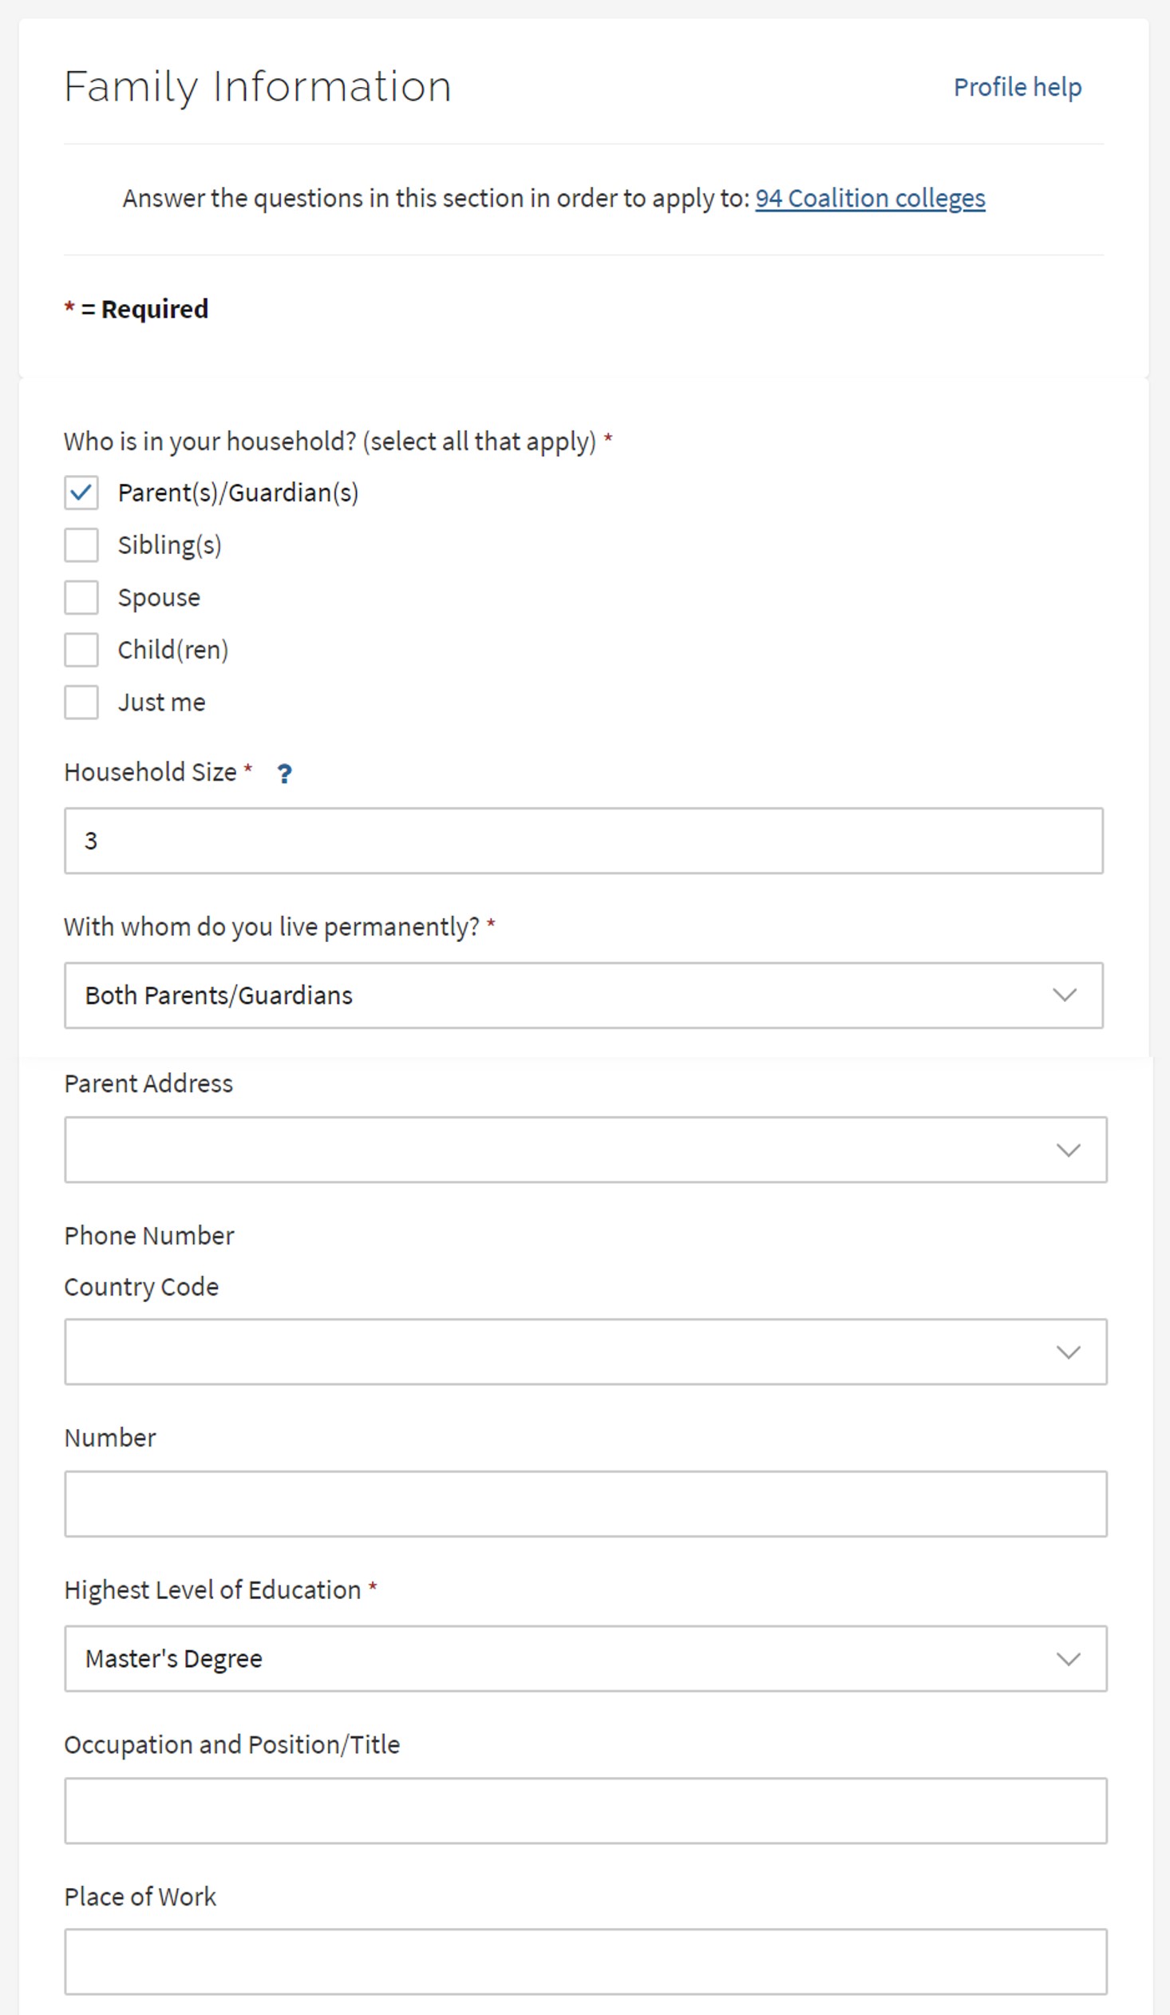Screen dimensions: 1170x2015
Task: Click the Occupation and Position/Title field
Action: coord(585,1811)
